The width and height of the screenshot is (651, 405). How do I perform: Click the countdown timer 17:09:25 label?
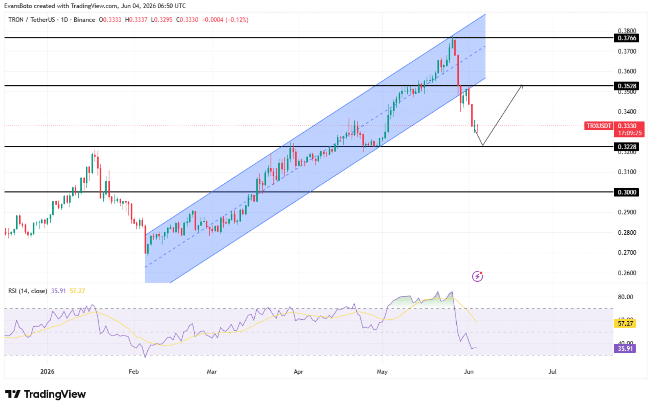click(629, 133)
